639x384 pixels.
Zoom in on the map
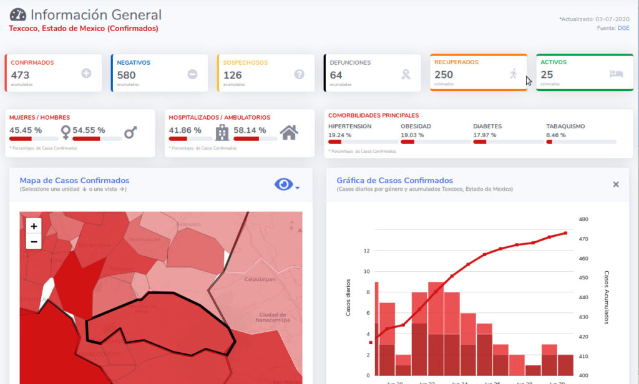34,226
